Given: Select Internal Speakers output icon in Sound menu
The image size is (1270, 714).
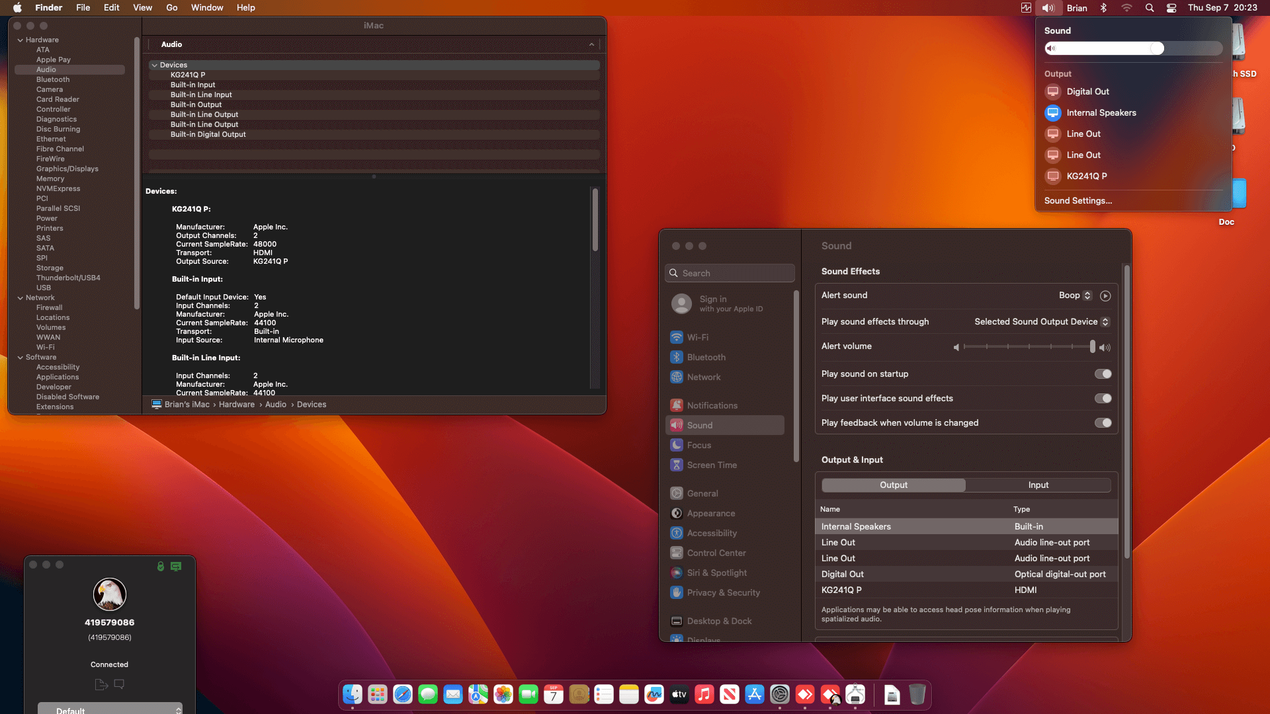Looking at the screenshot, I should (x=1053, y=113).
